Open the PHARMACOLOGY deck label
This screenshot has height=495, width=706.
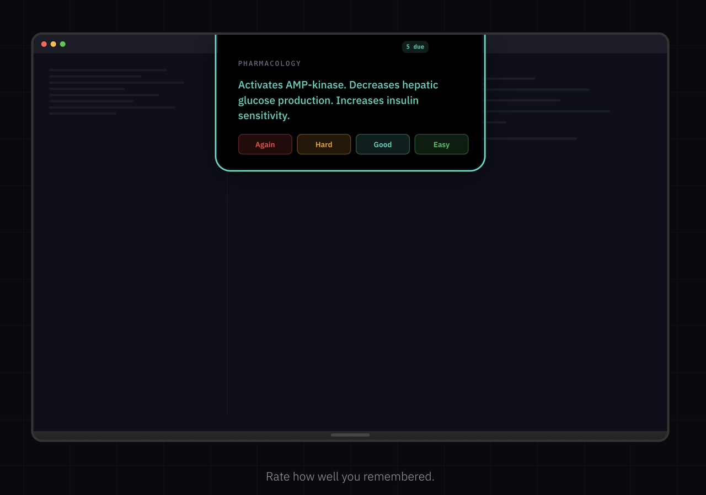coord(269,63)
